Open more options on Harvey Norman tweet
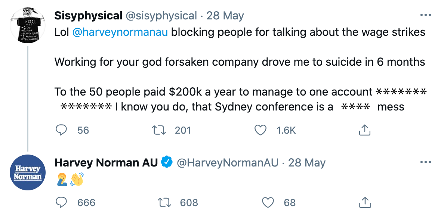444x218 pixels. [x=426, y=163]
